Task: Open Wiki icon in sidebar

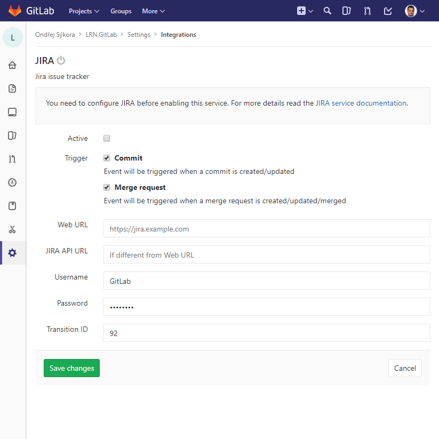Action: tap(12, 206)
